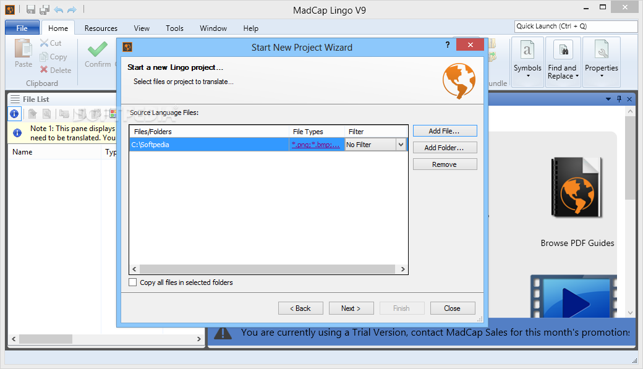The image size is (643, 369).
Task: Open the Tools ribbon tab
Action: point(174,28)
